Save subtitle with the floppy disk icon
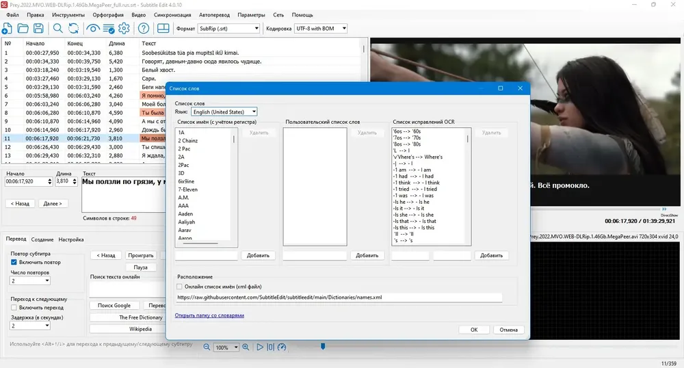The width and height of the screenshot is (684, 368). click(38, 29)
